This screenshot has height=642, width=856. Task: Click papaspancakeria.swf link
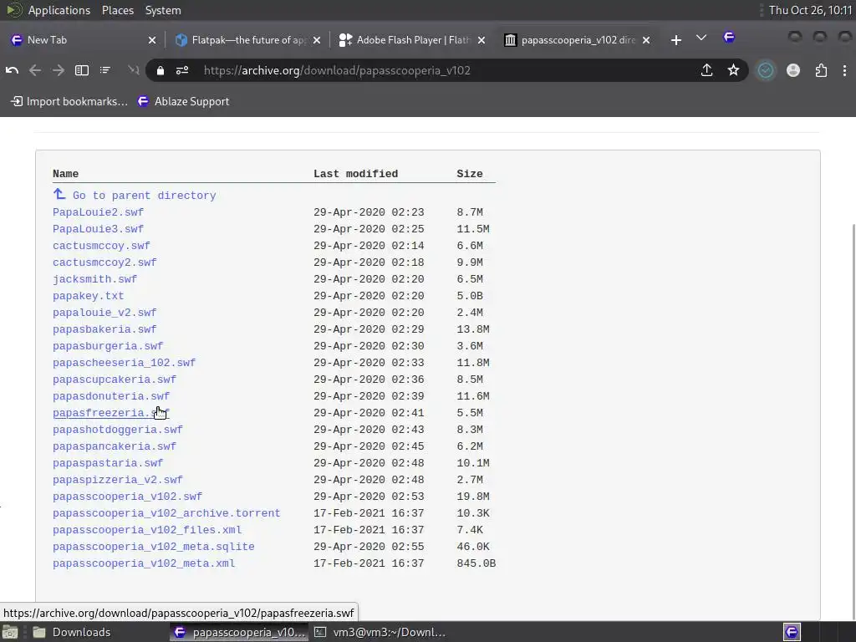coord(115,446)
